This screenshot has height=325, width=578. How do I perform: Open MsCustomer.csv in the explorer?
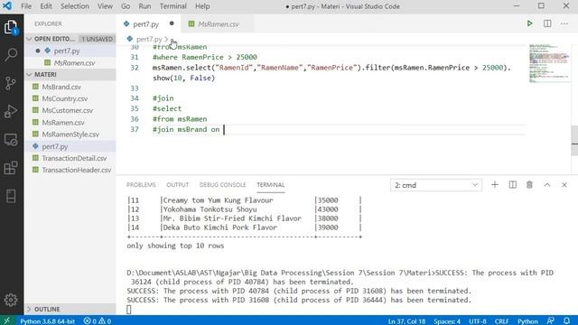pyautogui.click(x=70, y=110)
